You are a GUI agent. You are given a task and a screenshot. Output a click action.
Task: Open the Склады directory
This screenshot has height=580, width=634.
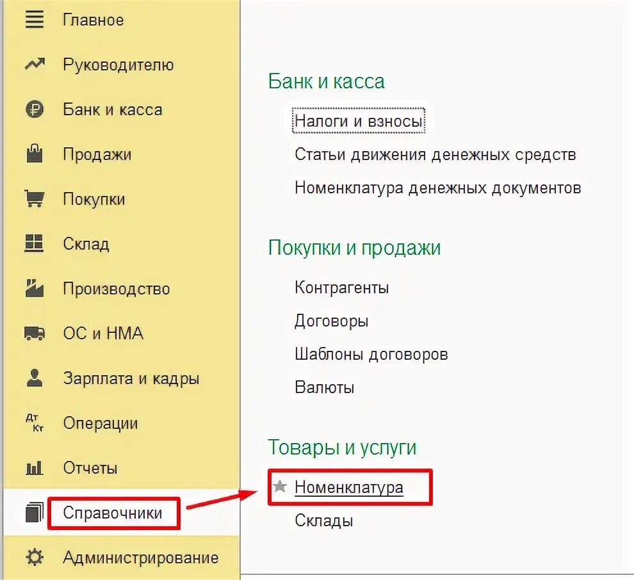pyautogui.click(x=324, y=520)
